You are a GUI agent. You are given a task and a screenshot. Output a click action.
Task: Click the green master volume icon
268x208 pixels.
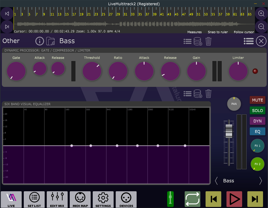pyautogui.click(x=170, y=199)
